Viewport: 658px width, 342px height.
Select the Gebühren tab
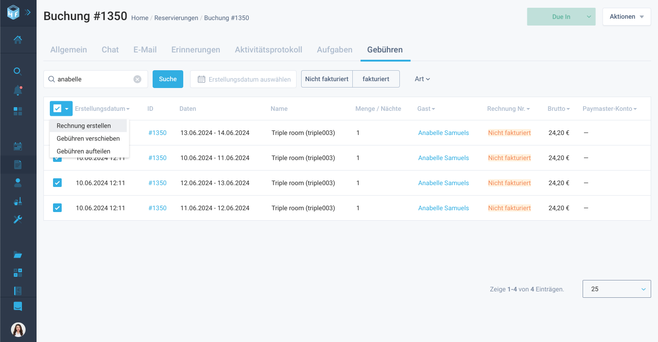click(385, 50)
